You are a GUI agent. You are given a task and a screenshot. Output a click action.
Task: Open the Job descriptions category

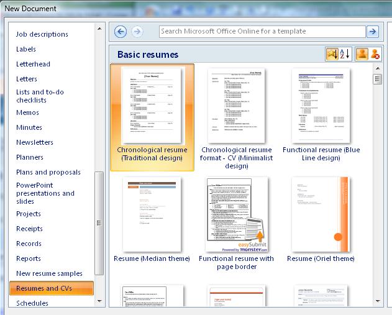42,34
